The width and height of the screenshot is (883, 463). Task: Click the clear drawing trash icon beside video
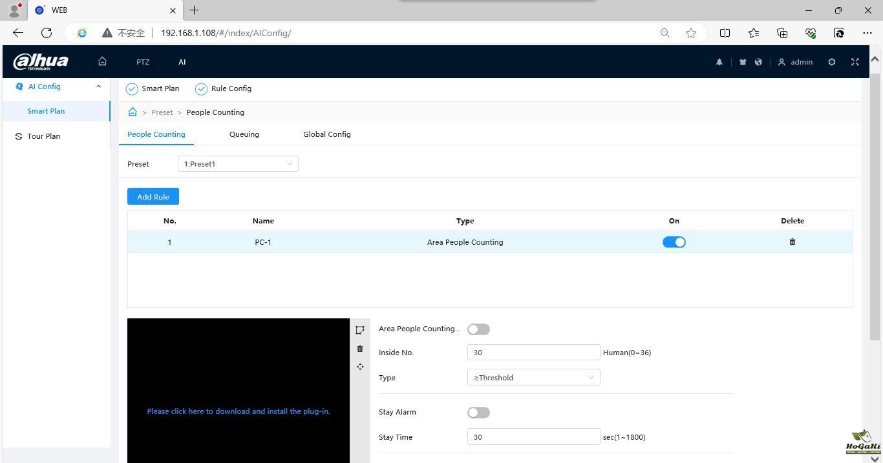point(360,349)
